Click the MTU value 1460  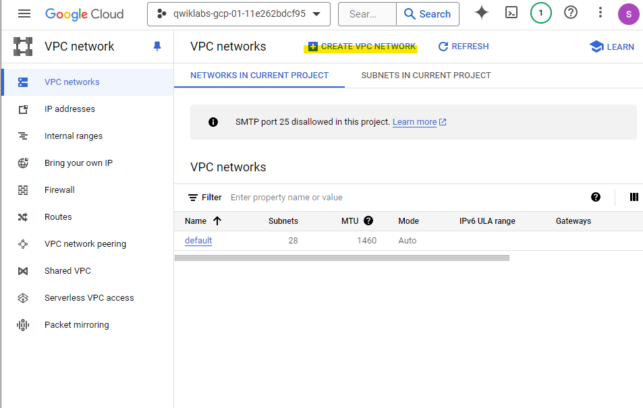(366, 240)
